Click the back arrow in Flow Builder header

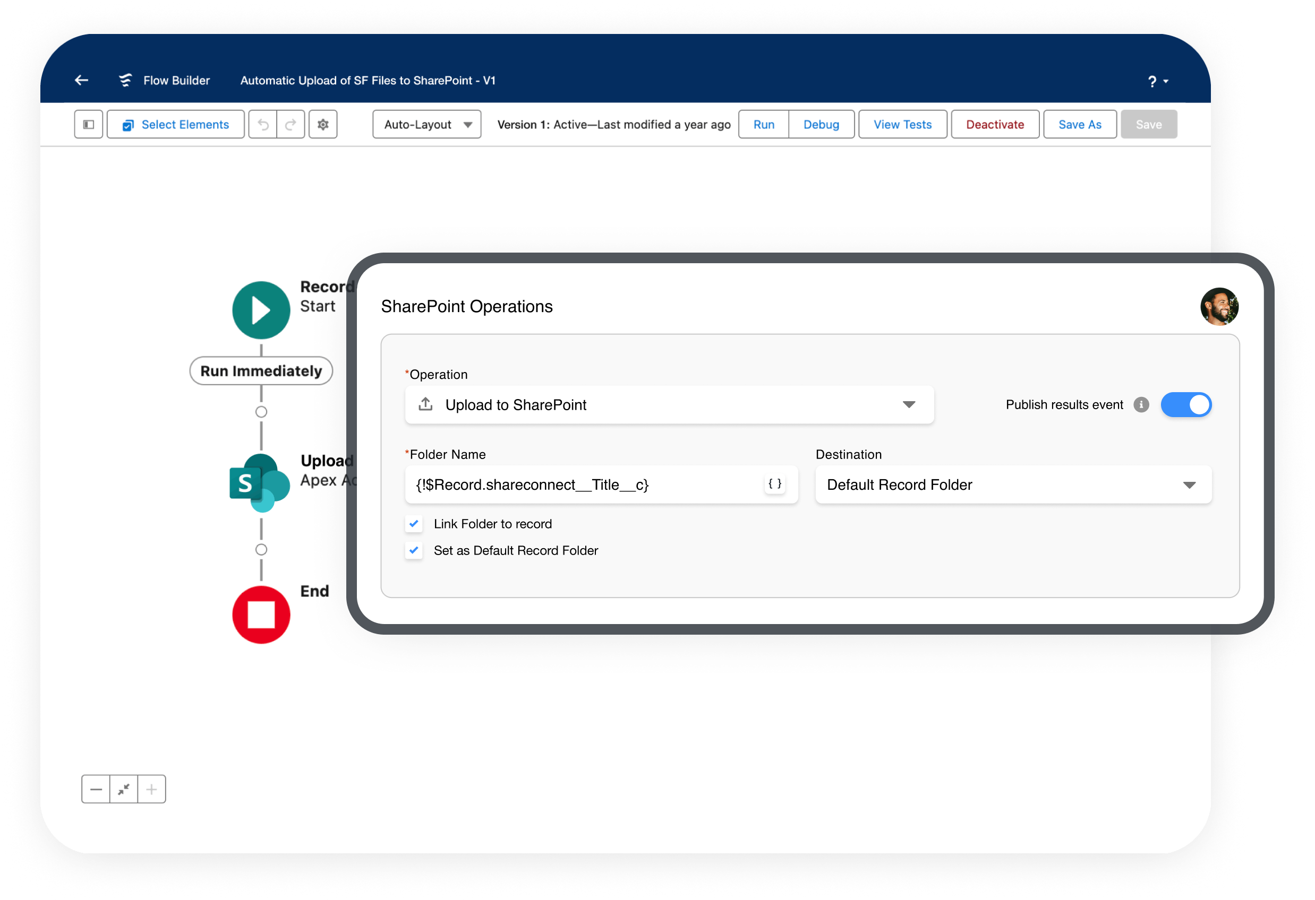tap(81, 80)
